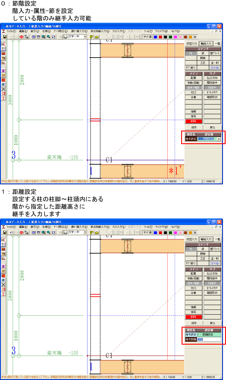Open the 継手設定 value dropdown arrow in upper window

[x=219, y=139]
